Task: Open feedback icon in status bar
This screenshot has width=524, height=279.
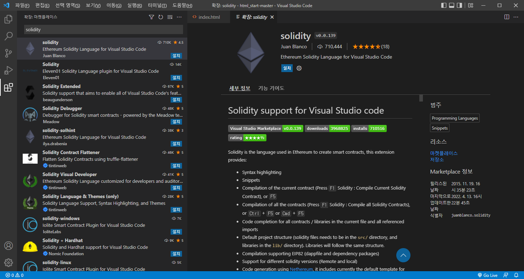Action: point(506,275)
